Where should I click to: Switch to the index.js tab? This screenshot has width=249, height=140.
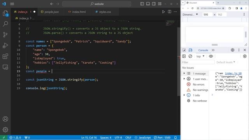(x=24, y=12)
